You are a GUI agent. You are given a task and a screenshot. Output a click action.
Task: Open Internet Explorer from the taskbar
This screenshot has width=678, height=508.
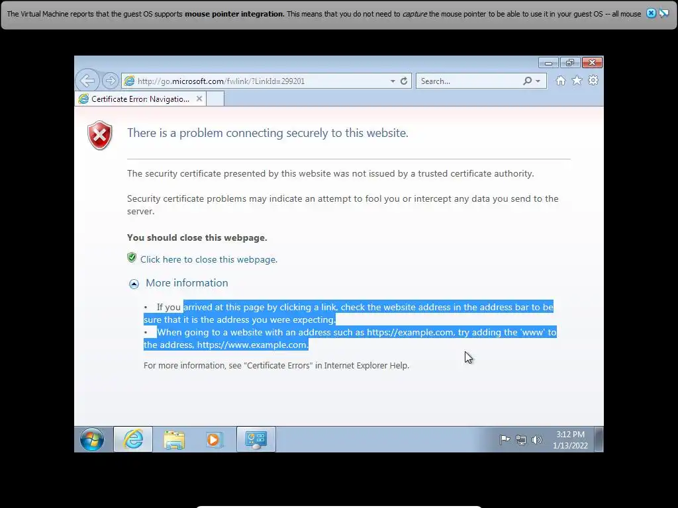click(133, 439)
